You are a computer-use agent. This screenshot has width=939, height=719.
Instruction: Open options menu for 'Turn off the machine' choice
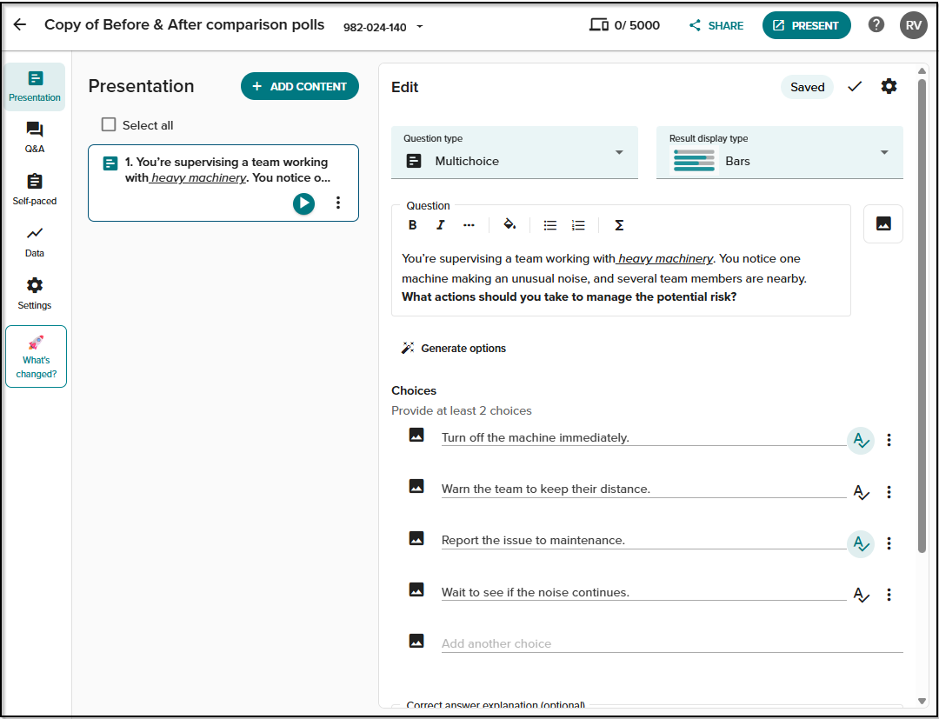click(x=889, y=440)
